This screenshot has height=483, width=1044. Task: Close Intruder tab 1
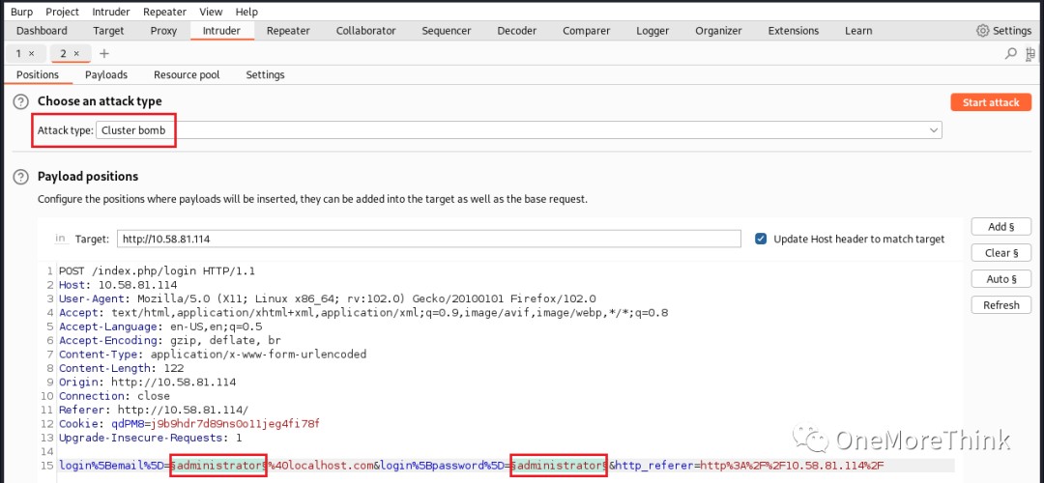click(31, 53)
